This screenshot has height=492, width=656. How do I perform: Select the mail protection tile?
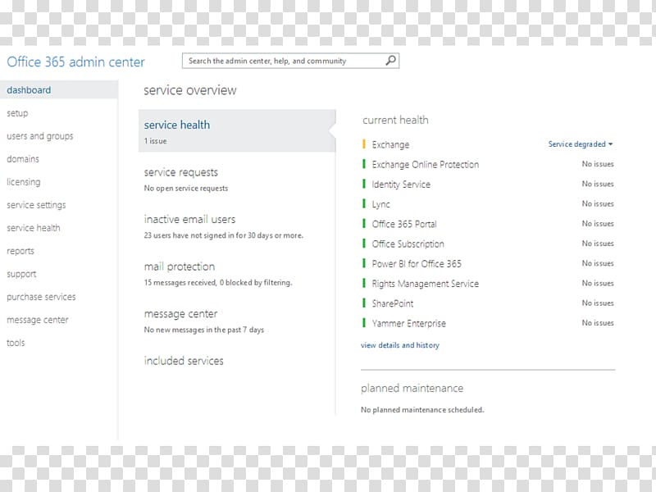(237, 274)
